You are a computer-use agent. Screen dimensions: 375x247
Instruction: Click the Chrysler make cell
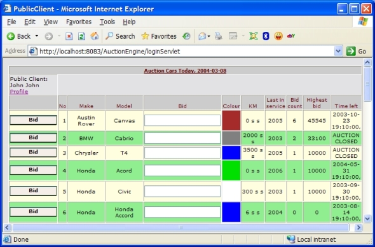click(x=86, y=153)
